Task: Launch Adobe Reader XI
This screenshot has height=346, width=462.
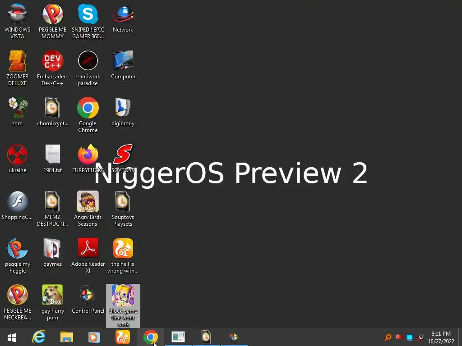Action: pyautogui.click(x=88, y=255)
